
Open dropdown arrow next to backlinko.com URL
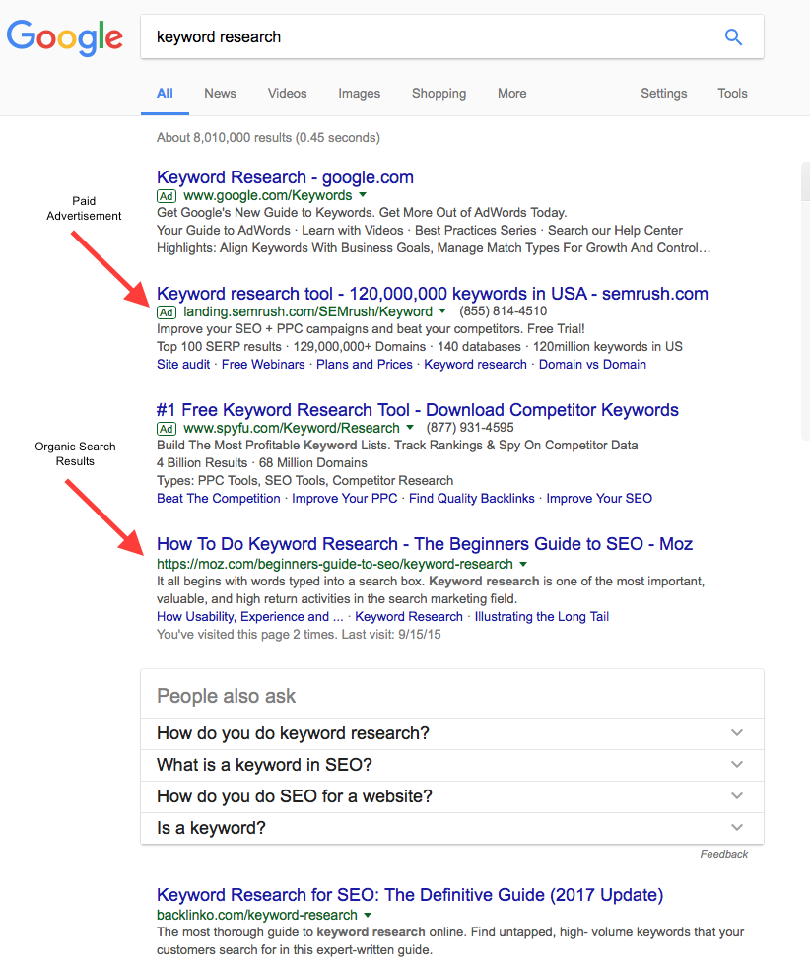coord(368,914)
